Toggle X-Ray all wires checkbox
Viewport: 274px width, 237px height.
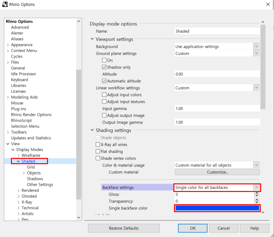pos(98,145)
